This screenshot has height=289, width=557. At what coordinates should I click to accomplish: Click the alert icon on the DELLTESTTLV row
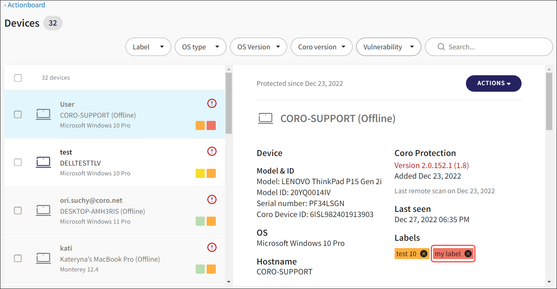212,151
